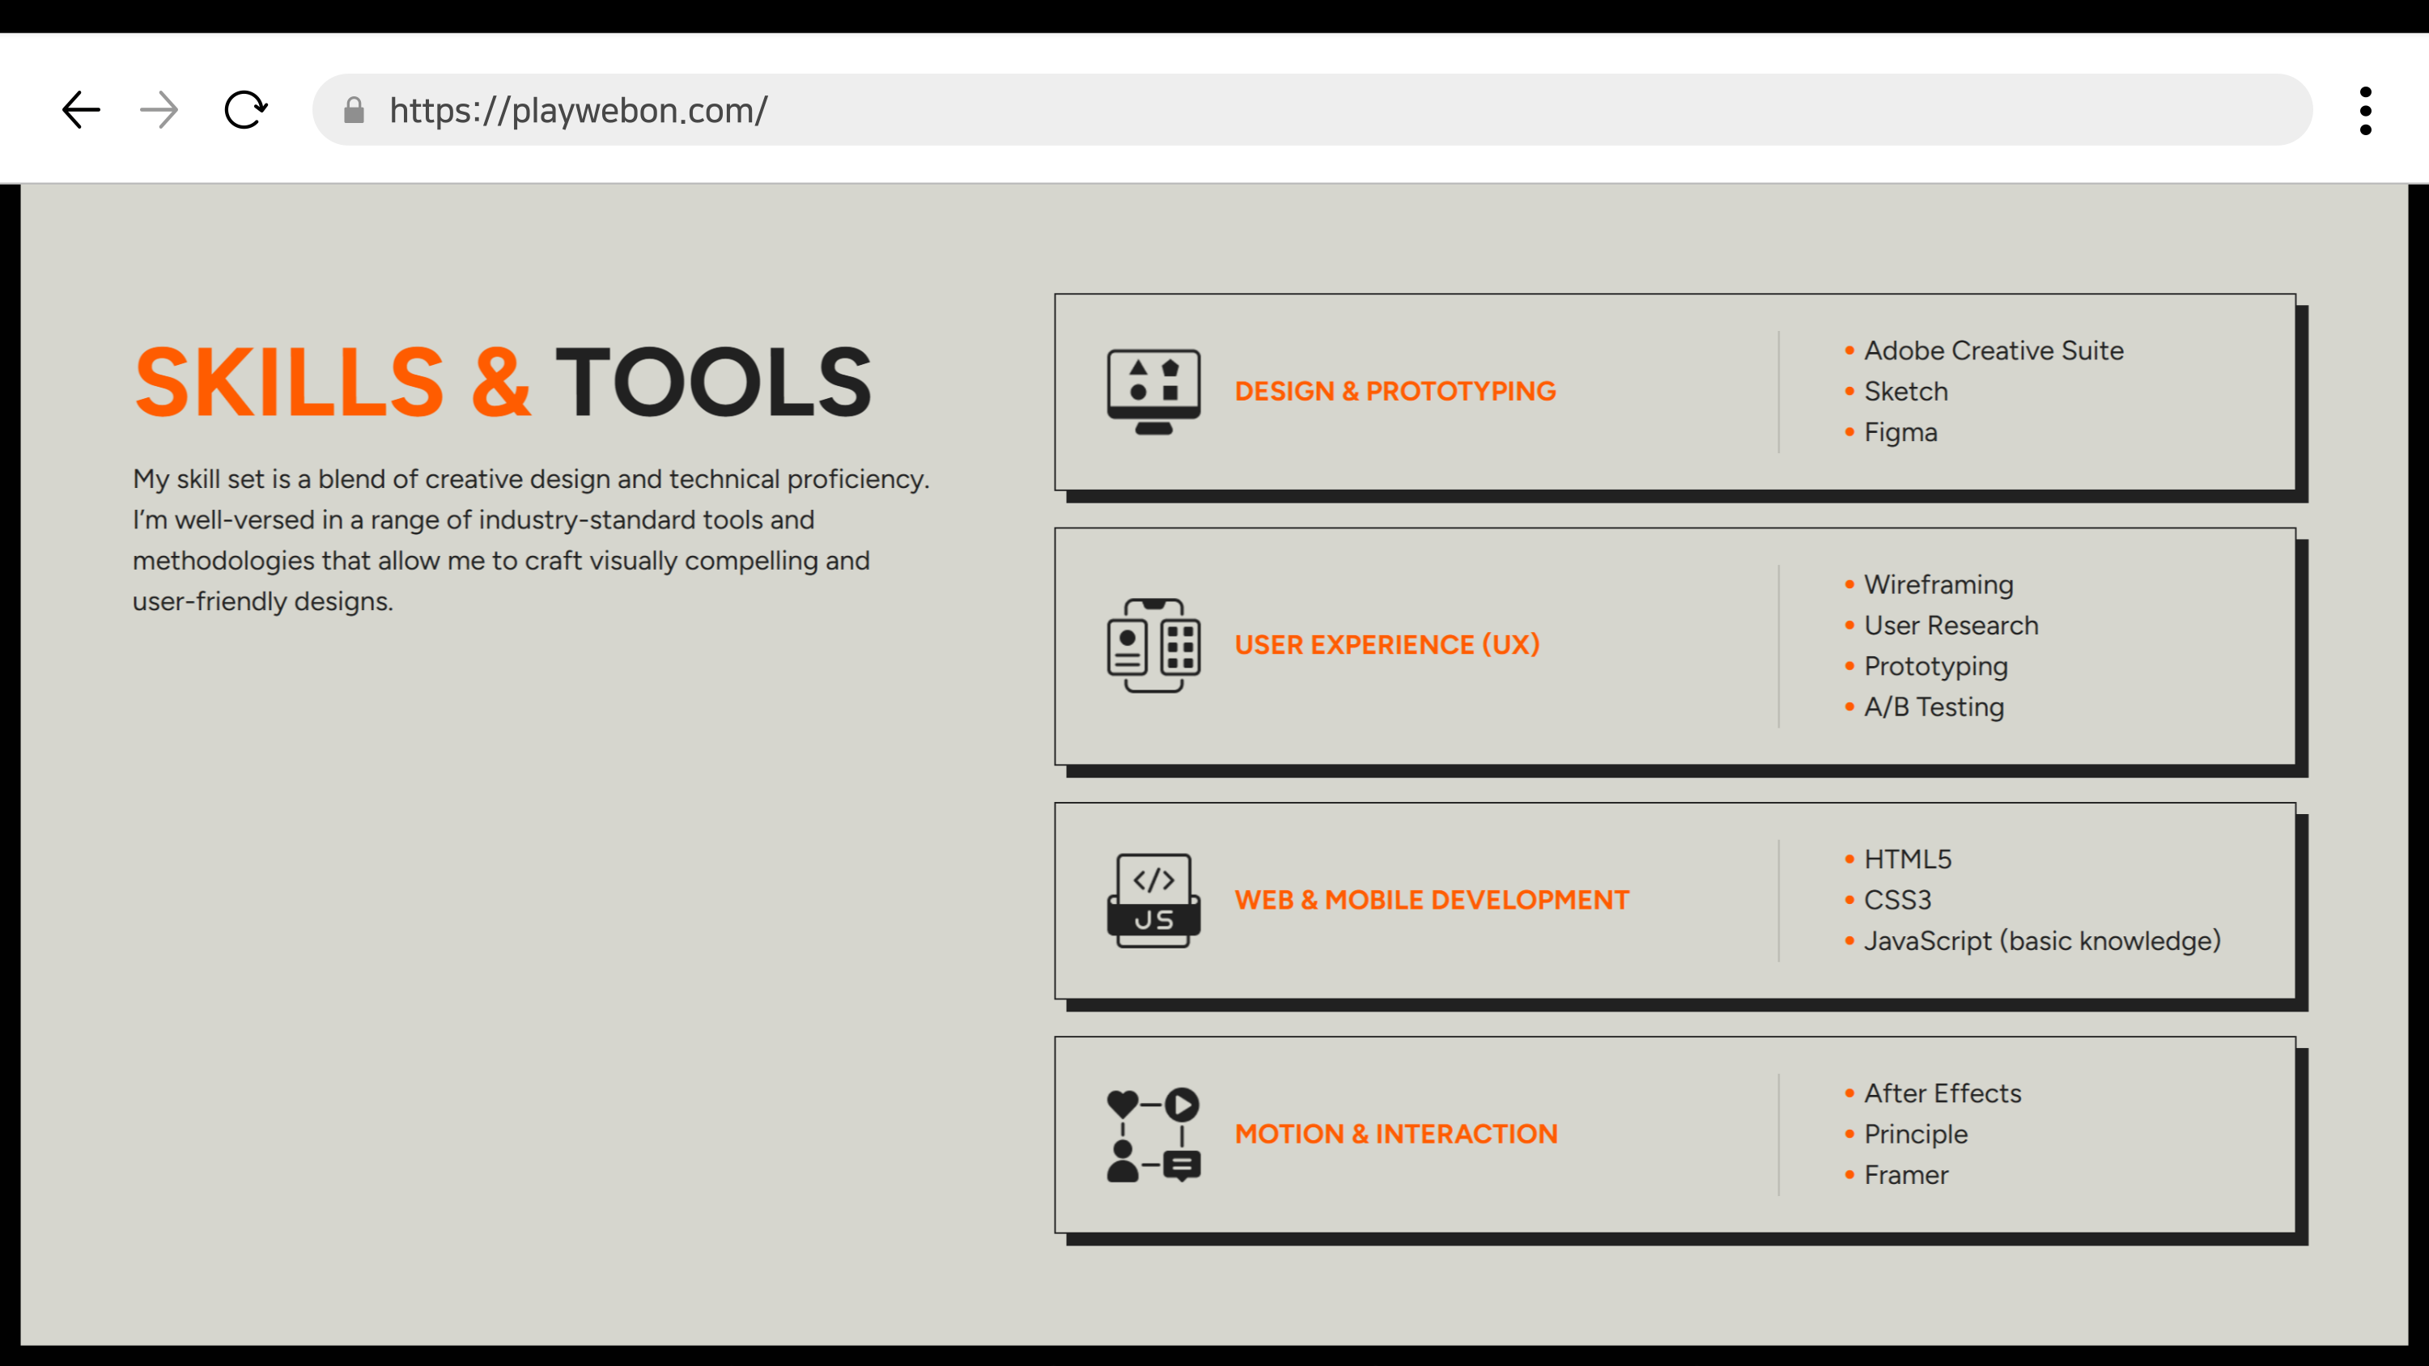Click the JS code file icon
The height and width of the screenshot is (1366, 2429).
point(1153,901)
